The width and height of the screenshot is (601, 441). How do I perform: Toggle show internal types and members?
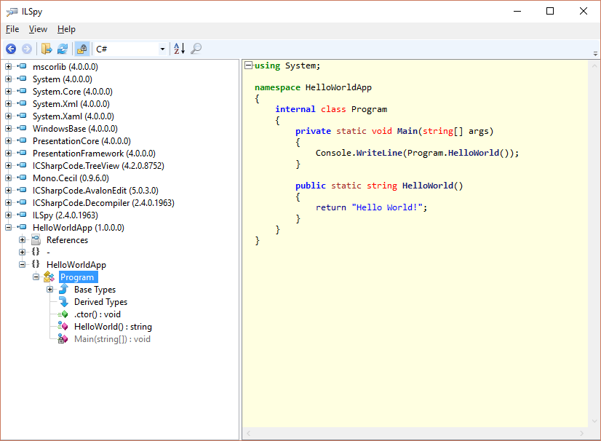(x=82, y=49)
